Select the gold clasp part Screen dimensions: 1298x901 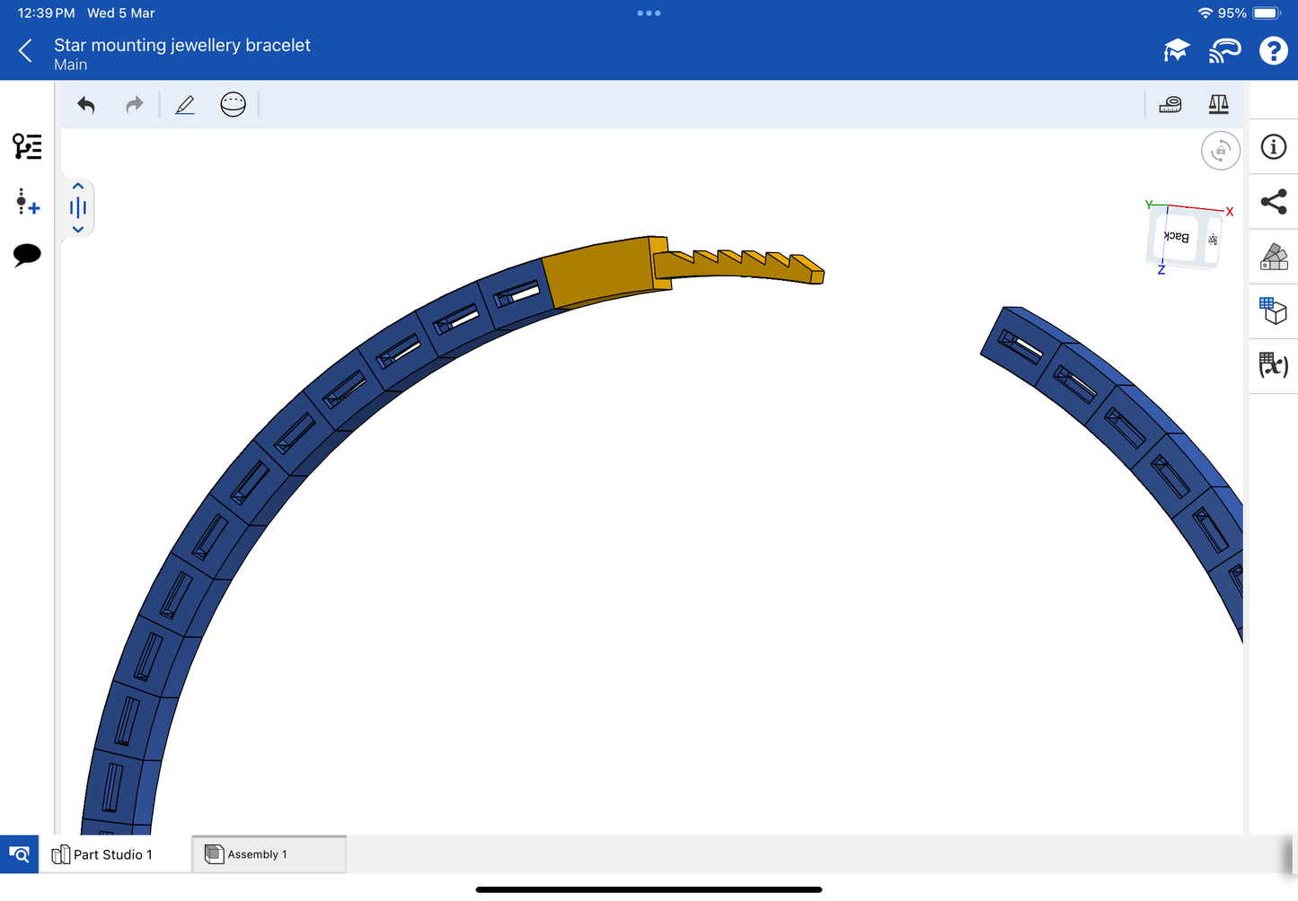596,273
